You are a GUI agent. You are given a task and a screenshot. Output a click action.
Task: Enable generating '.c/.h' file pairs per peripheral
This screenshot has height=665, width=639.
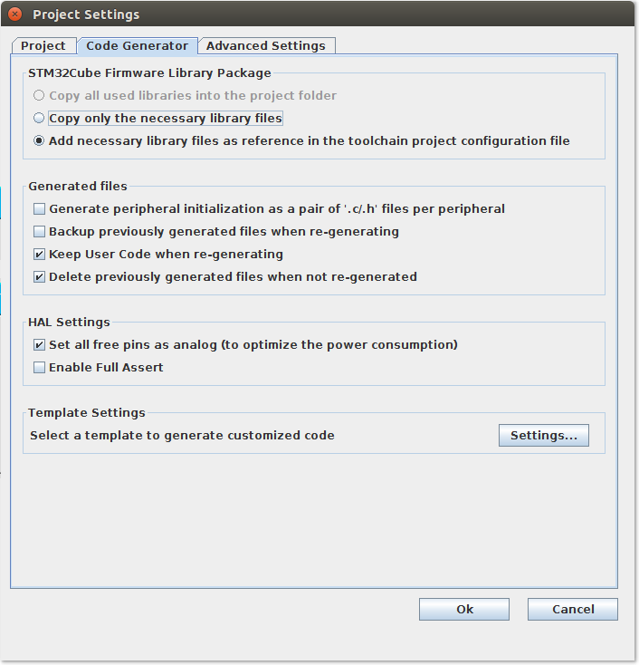[x=39, y=208]
